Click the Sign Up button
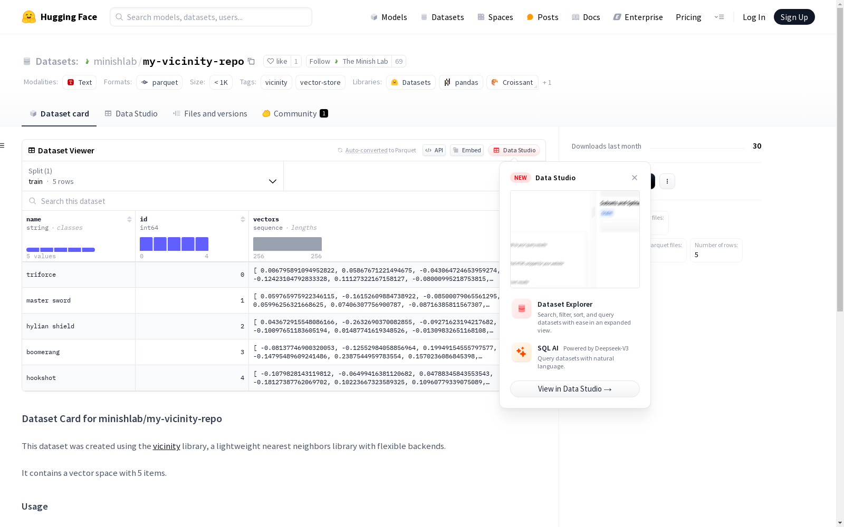Viewport: 844px width, 527px height. (794, 17)
